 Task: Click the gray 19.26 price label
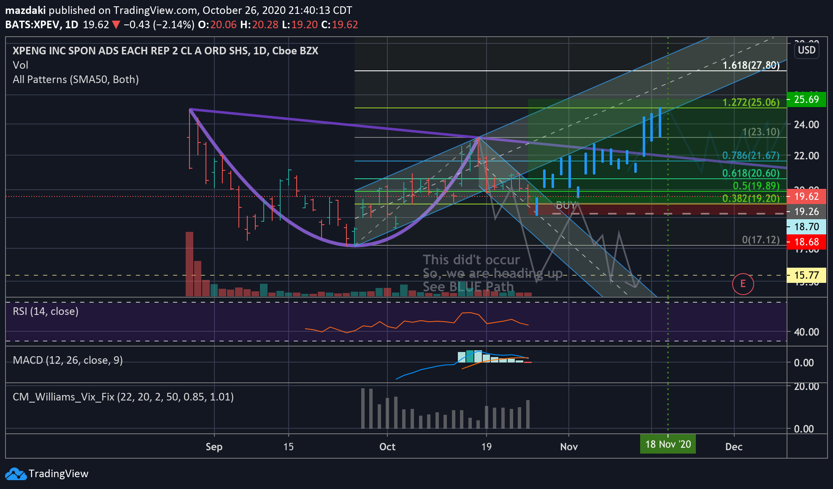(x=806, y=212)
